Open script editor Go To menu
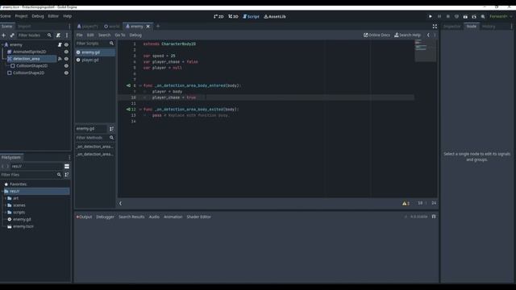The image size is (516, 290). coord(120,35)
